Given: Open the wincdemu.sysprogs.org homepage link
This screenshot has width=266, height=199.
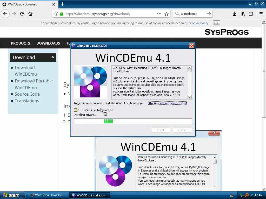Looking at the screenshot, I should point(167,103).
